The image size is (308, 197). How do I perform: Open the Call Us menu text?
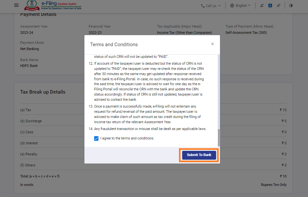[211, 6]
